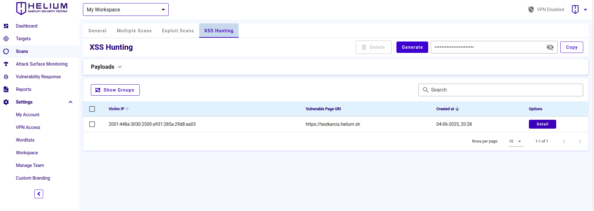The image size is (594, 211).
Task: Click the Show Groups button
Action: point(115,90)
